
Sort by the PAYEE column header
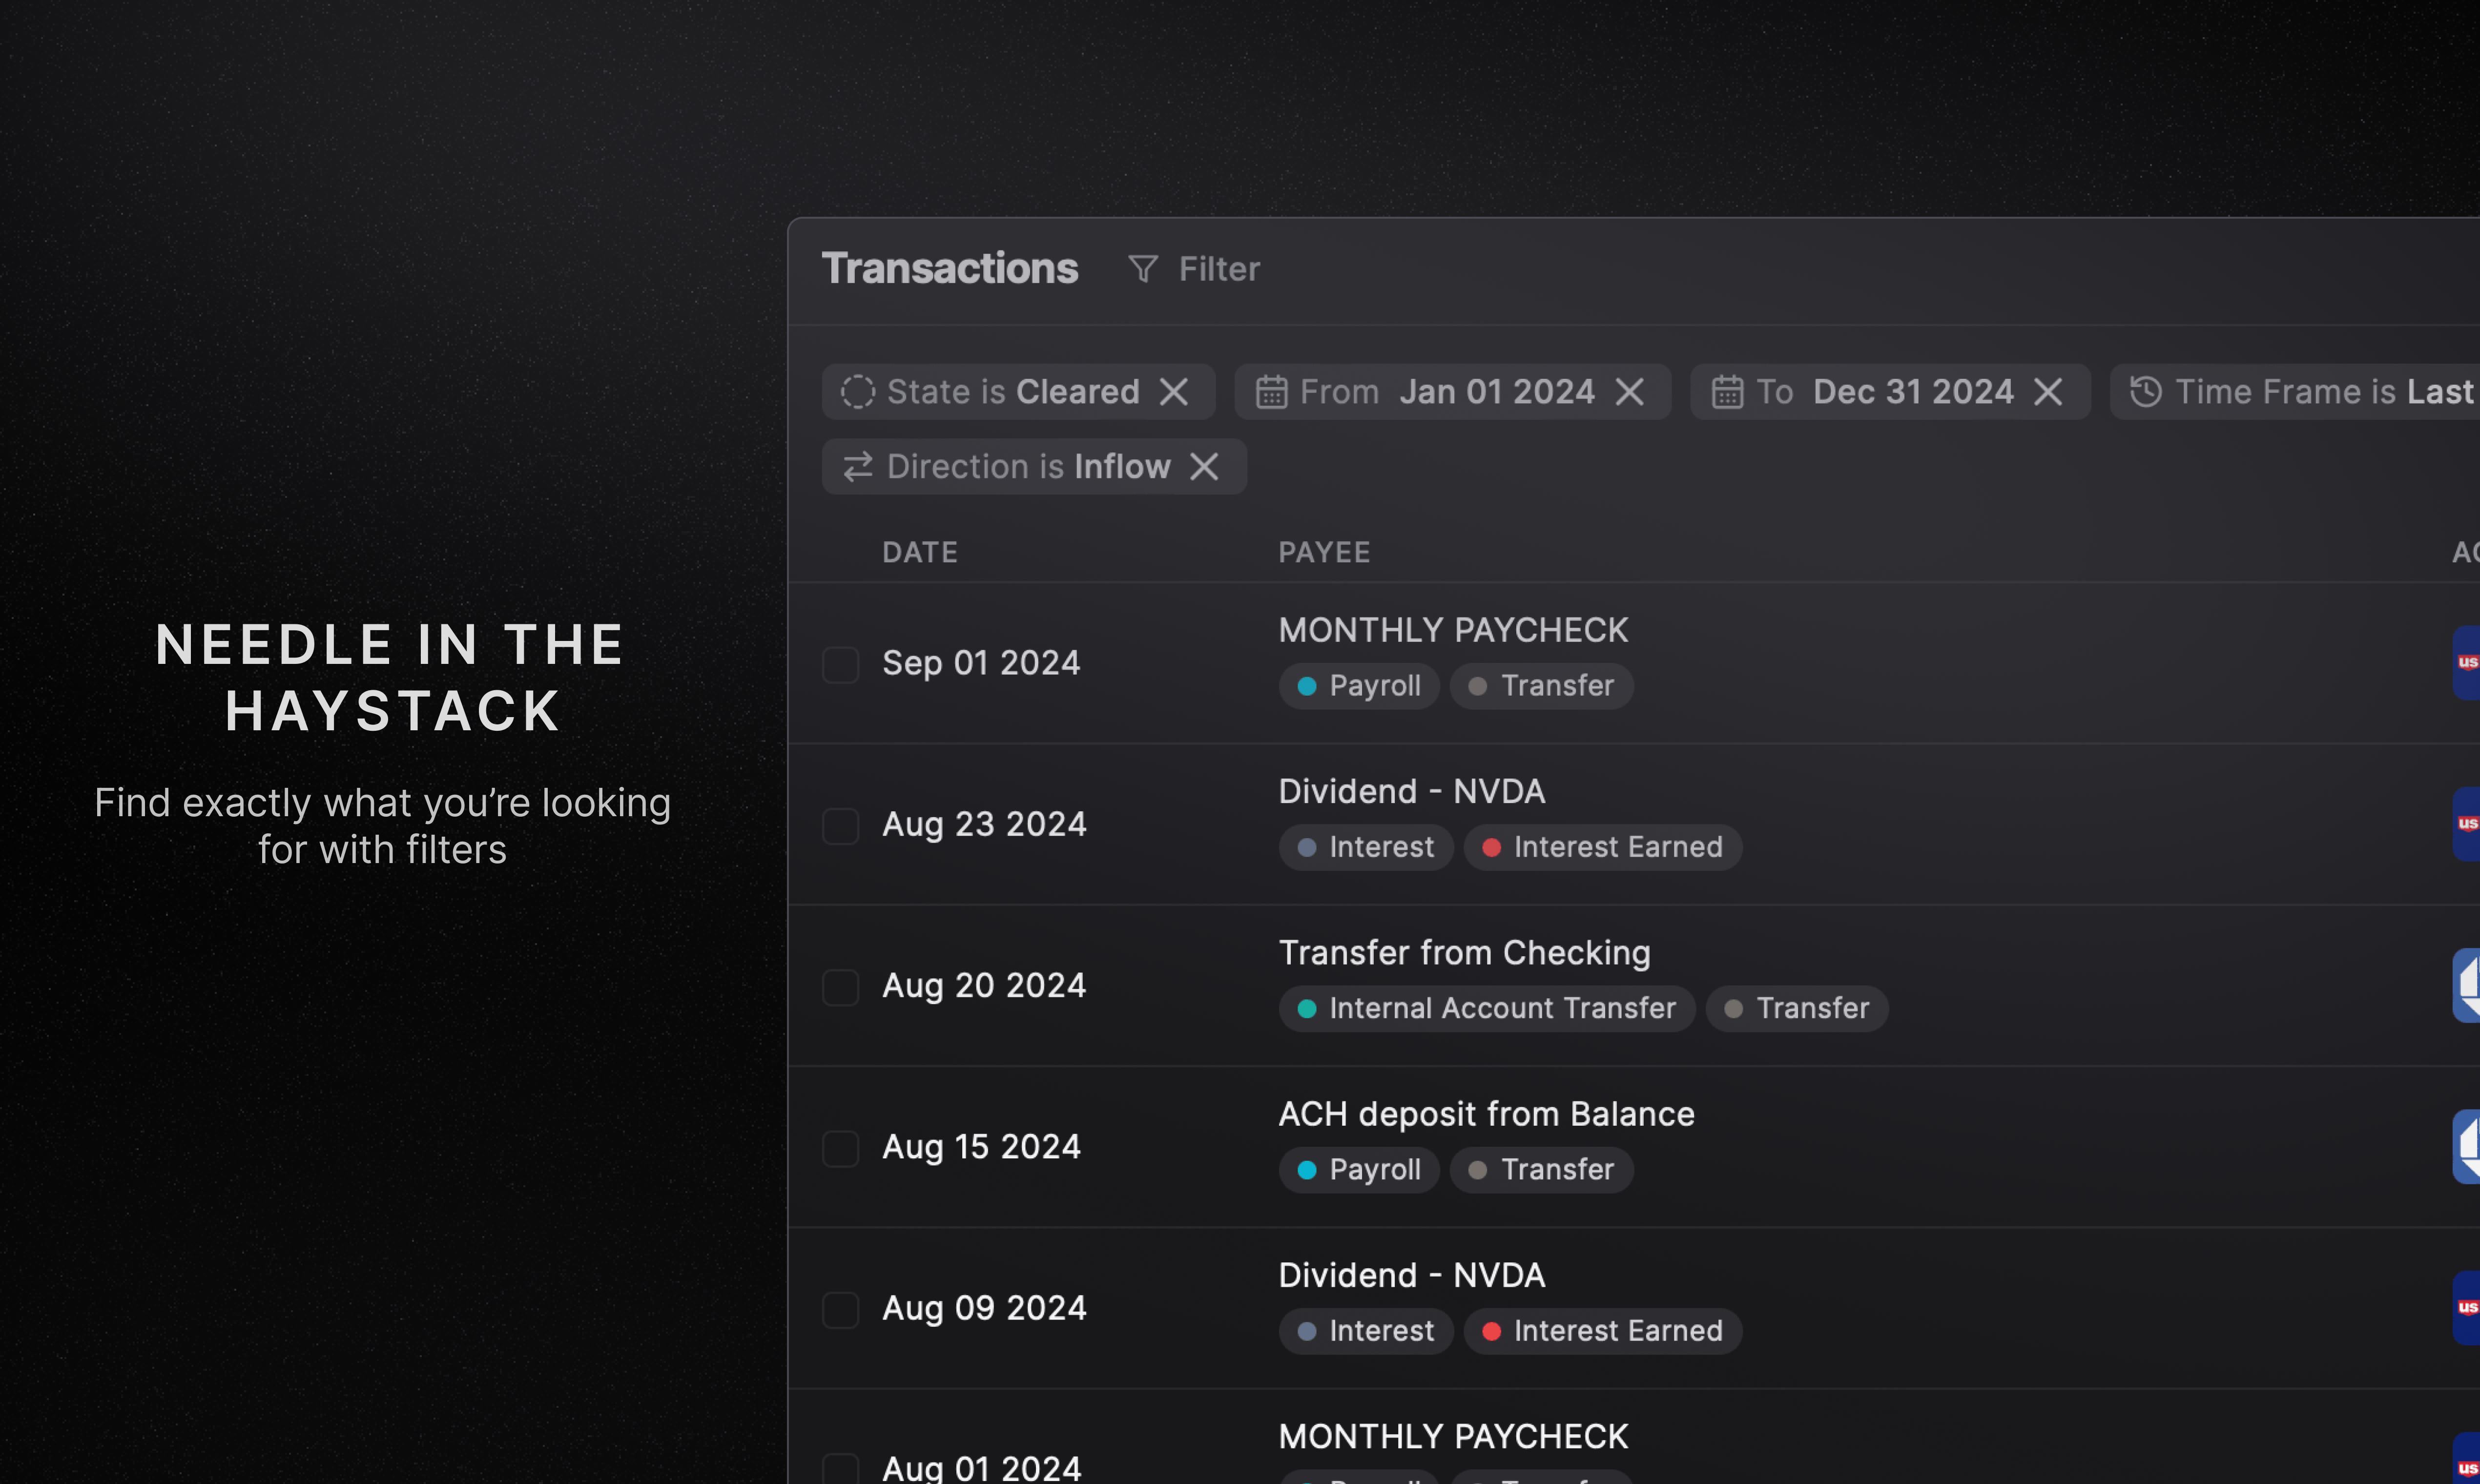pyautogui.click(x=1324, y=552)
